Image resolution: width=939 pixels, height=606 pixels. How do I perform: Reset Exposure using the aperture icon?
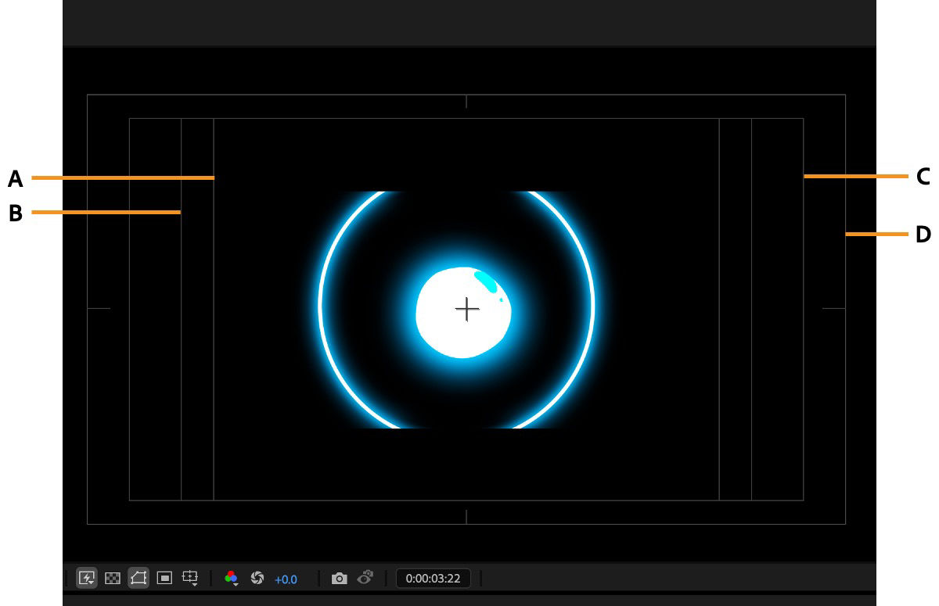(x=258, y=578)
